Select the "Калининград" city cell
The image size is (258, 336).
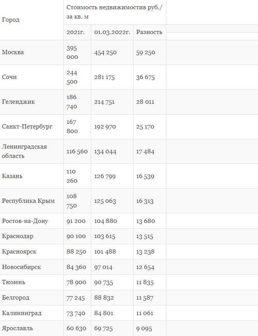[22, 313]
